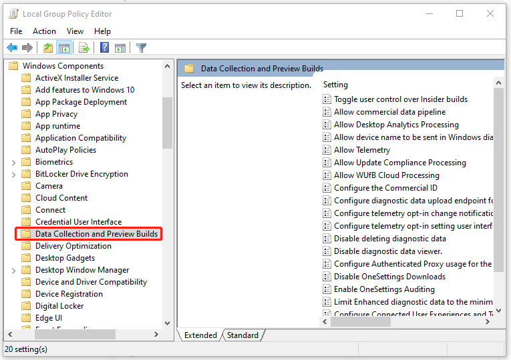Select Disable OneSettings Downloads setting
The image size is (511, 360).
pyautogui.click(x=389, y=277)
